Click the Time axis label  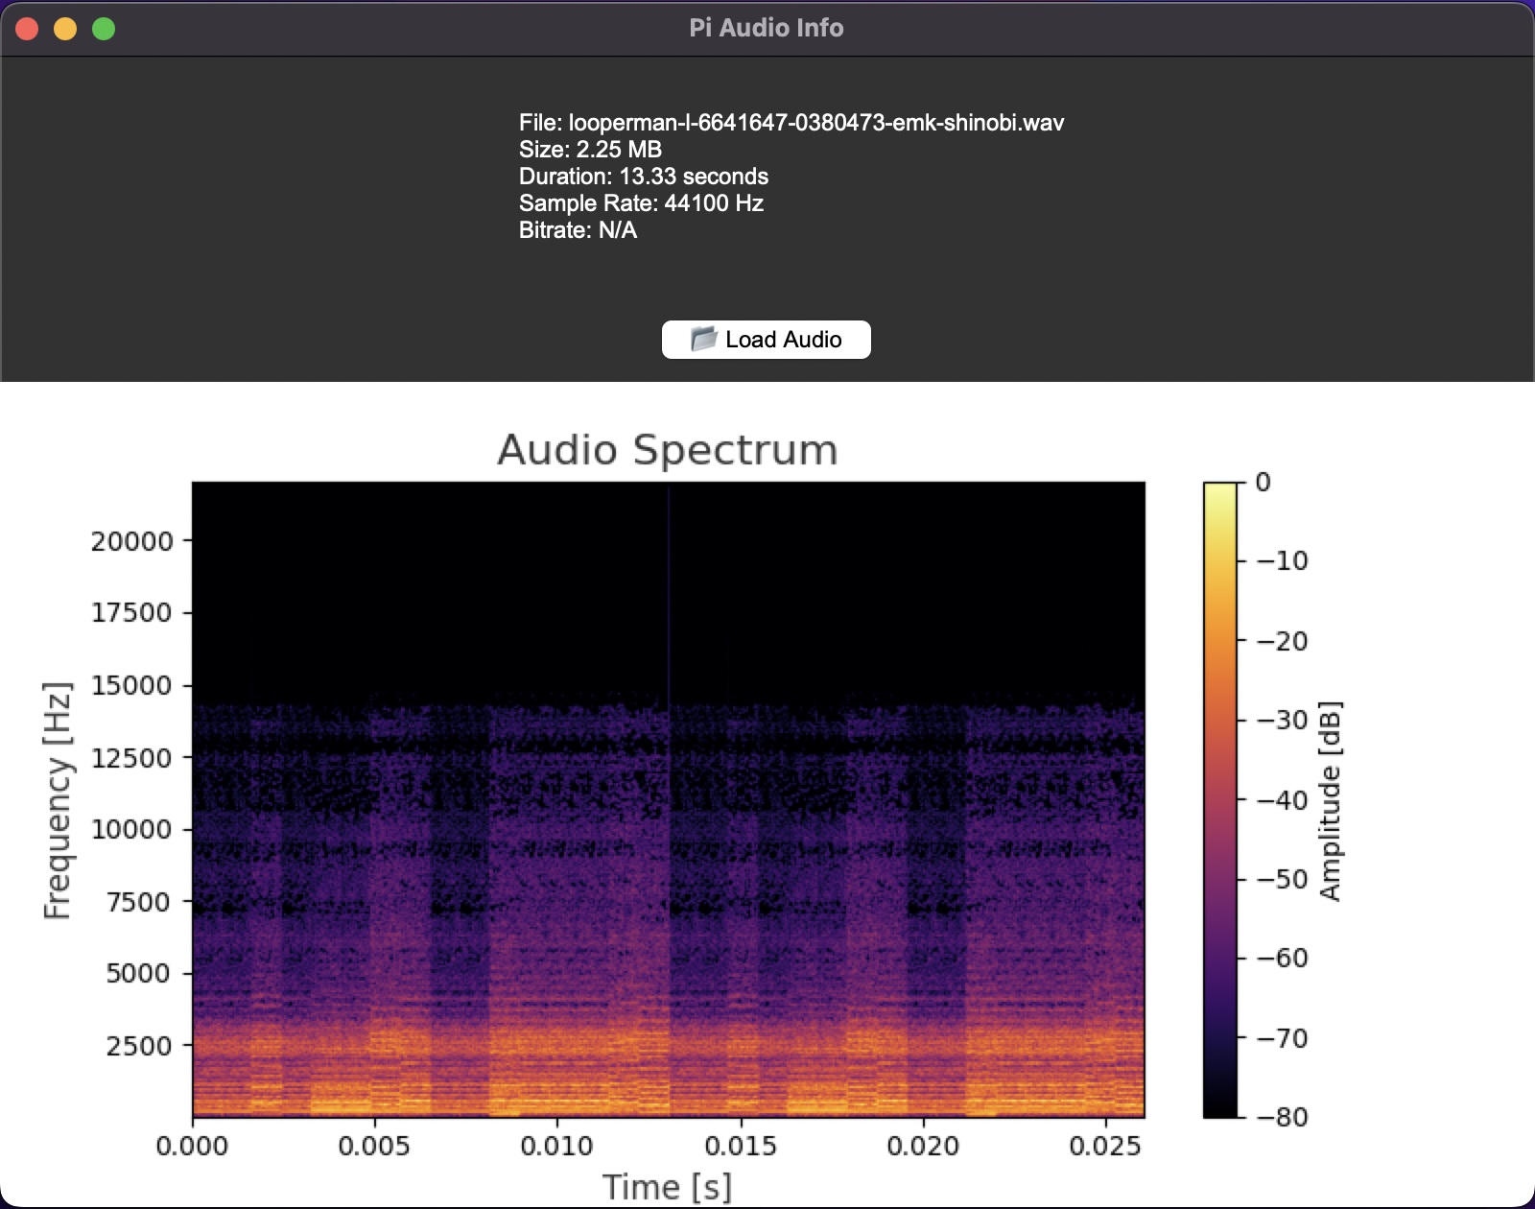point(669,1186)
